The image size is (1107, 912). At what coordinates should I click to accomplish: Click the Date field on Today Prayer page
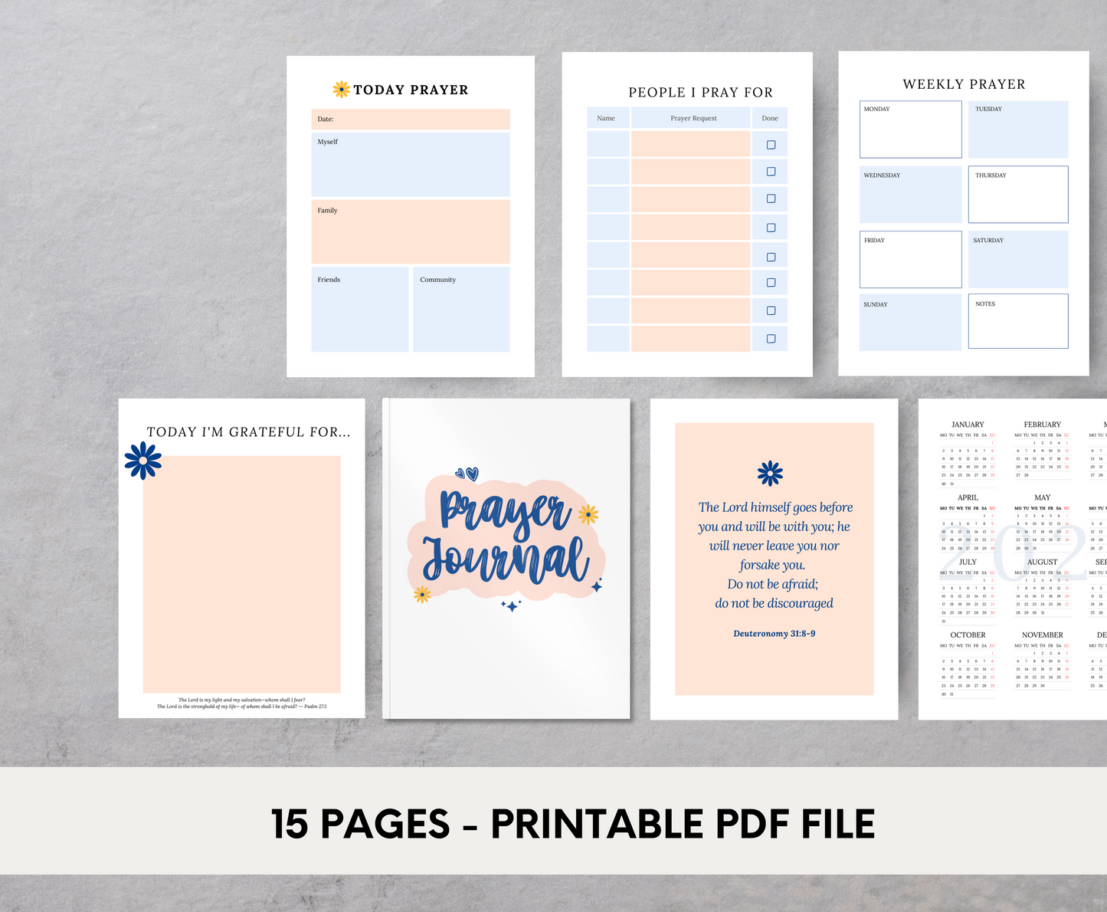tap(410, 119)
